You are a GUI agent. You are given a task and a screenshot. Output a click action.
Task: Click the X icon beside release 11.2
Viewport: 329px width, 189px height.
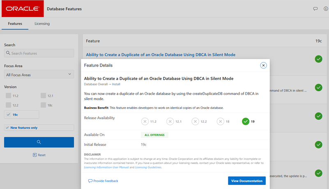145,121
